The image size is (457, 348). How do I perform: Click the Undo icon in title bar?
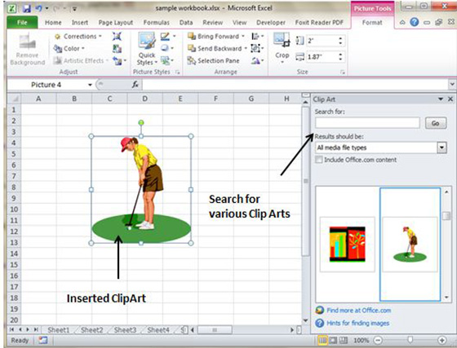(x=39, y=8)
